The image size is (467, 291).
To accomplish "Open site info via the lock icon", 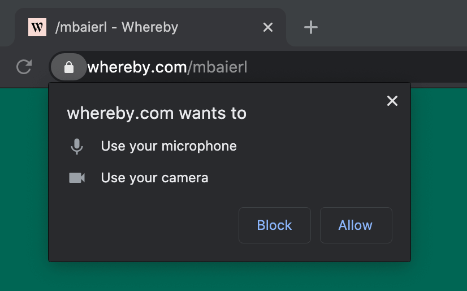I will 69,67.
